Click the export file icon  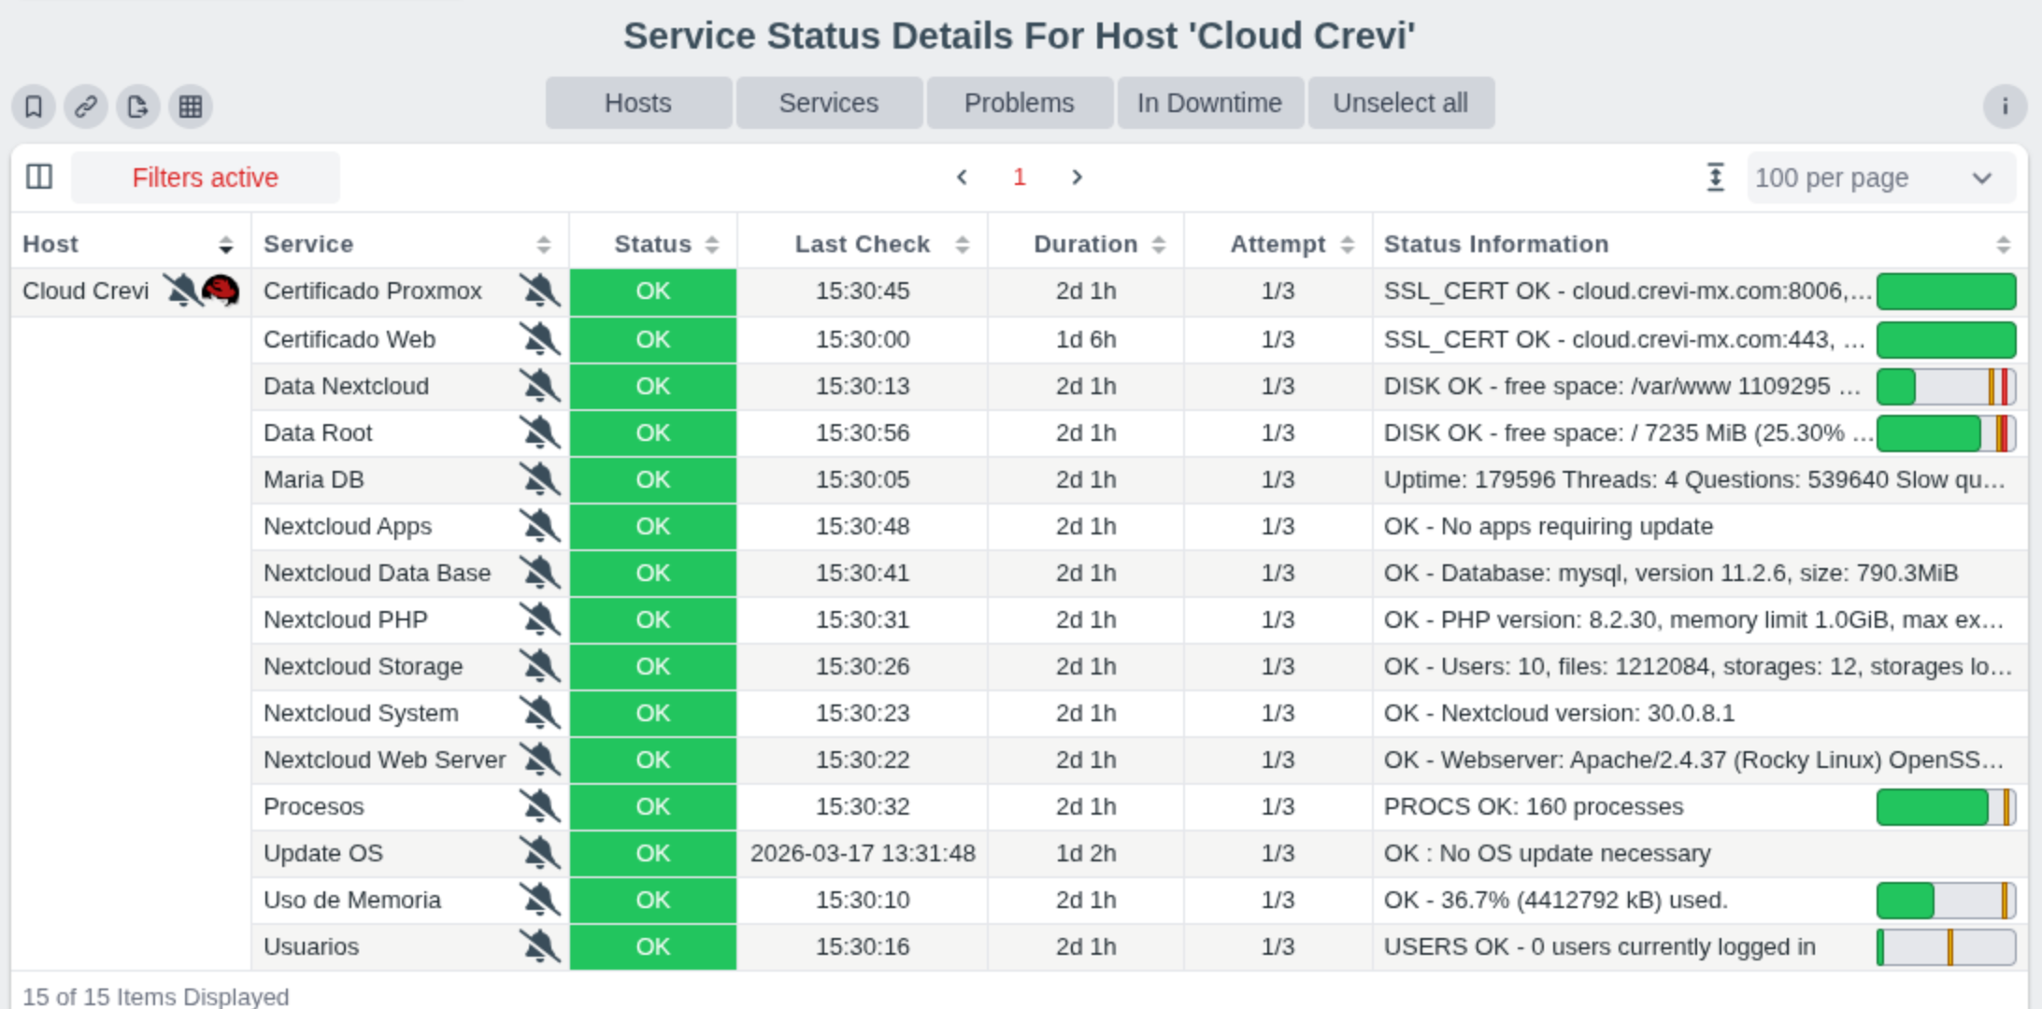[138, 107]
